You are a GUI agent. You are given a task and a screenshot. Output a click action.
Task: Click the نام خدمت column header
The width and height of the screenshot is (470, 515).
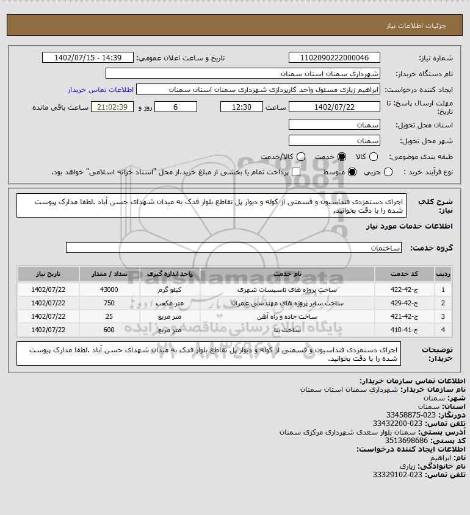tap(287, 274)
